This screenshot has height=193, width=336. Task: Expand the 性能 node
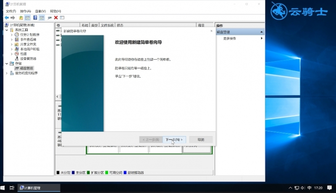[x=12, y=54]
